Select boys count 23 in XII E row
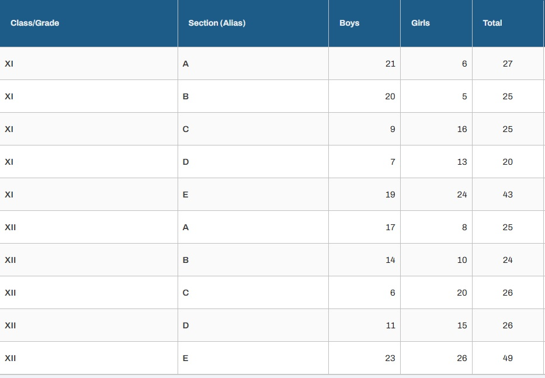The height and width of the screenshot is (378, 545). [x=390, y=358]
